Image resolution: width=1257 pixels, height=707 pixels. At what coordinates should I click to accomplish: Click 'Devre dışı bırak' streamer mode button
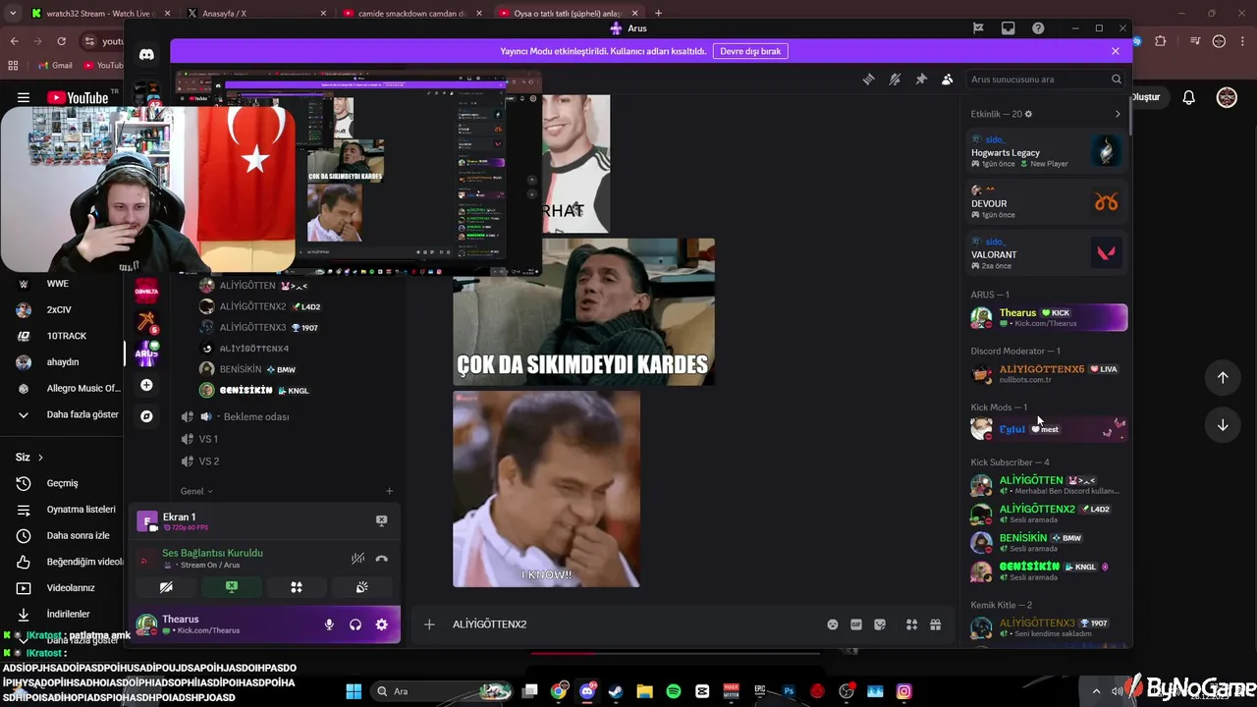point(750,51)
